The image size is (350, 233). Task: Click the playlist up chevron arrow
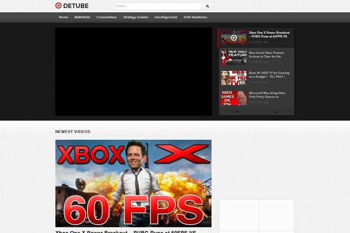237,112
